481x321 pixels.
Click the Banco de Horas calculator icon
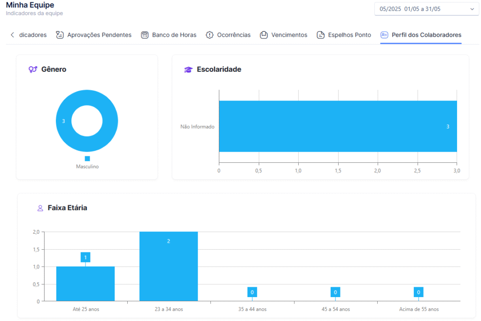coord(145,35)
